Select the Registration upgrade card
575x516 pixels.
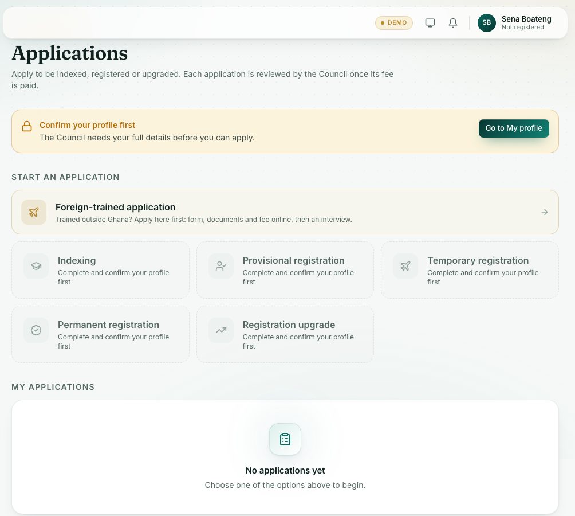(x=285, y=334)
